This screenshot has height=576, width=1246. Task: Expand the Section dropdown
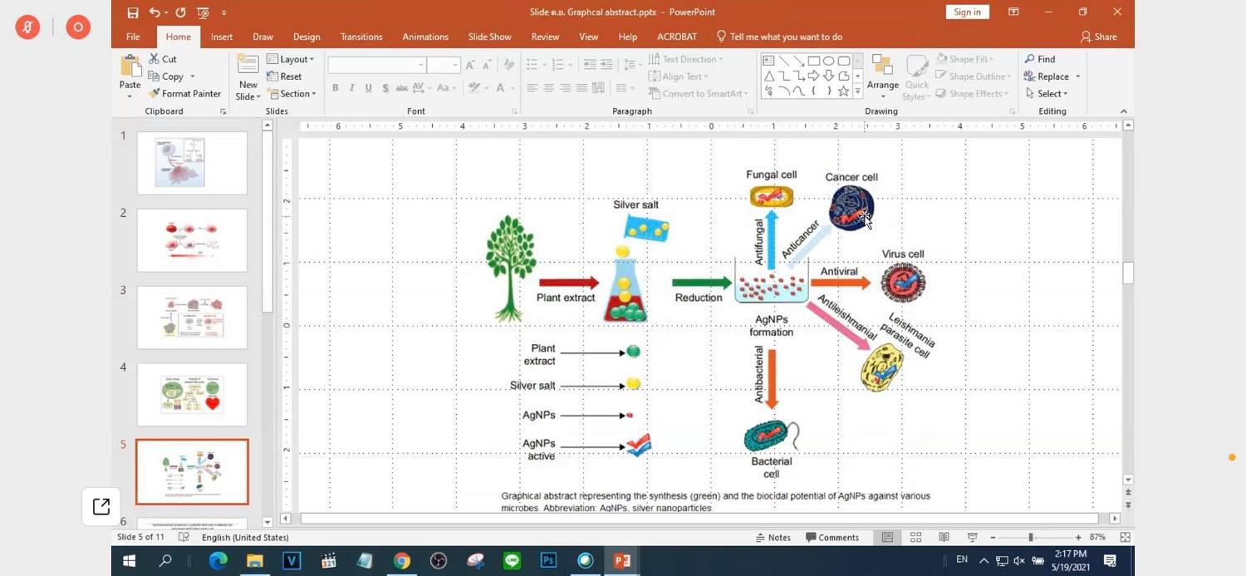tap(292, 94)
